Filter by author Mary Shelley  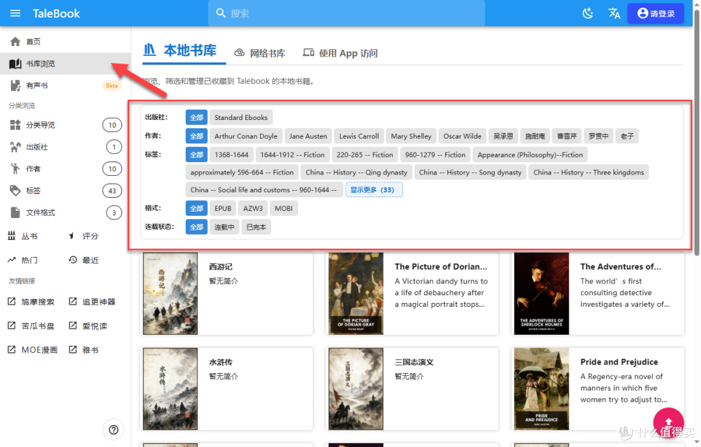coord(412,136)
